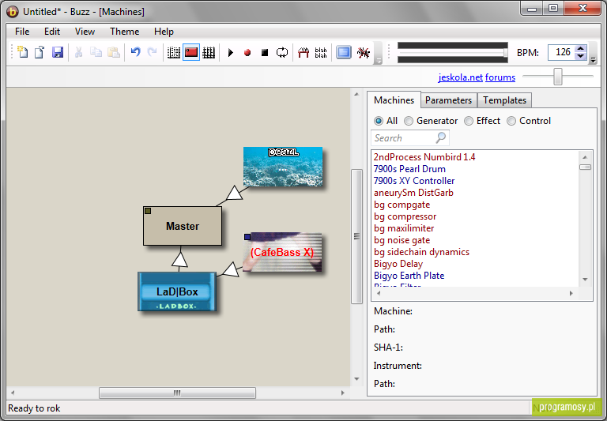Click the zoom slider near forums link

(x=558, y=77)
